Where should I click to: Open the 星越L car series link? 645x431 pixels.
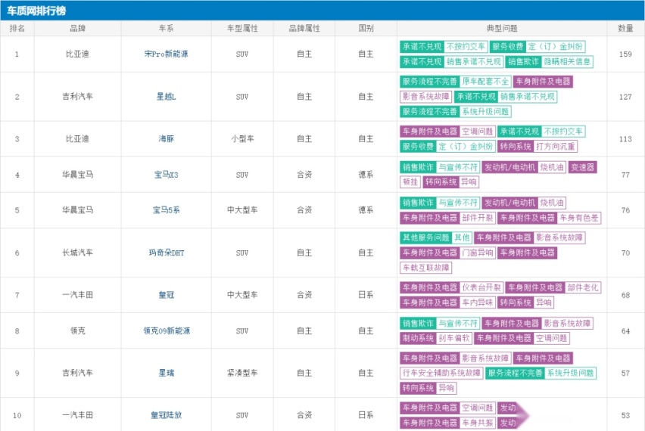[167, 97]
